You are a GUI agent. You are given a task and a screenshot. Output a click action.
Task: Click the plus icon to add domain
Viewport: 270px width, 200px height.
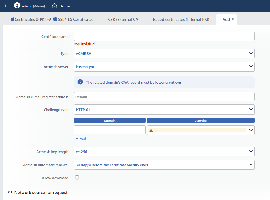coord(77,139)
